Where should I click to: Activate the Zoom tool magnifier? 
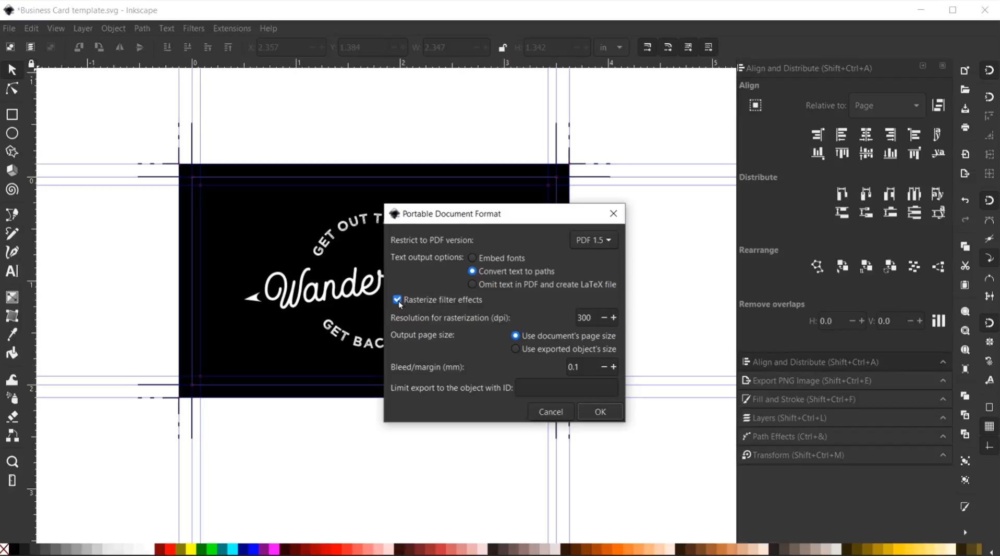[12, 462]
